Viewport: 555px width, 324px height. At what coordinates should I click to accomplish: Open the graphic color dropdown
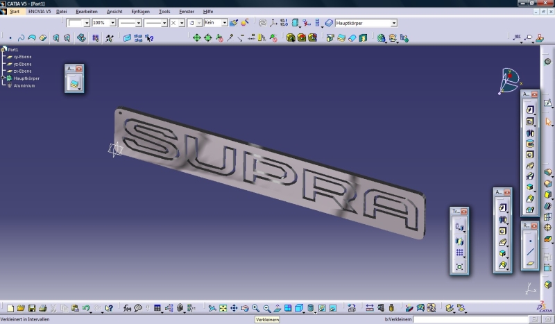[x=87, y=23]
